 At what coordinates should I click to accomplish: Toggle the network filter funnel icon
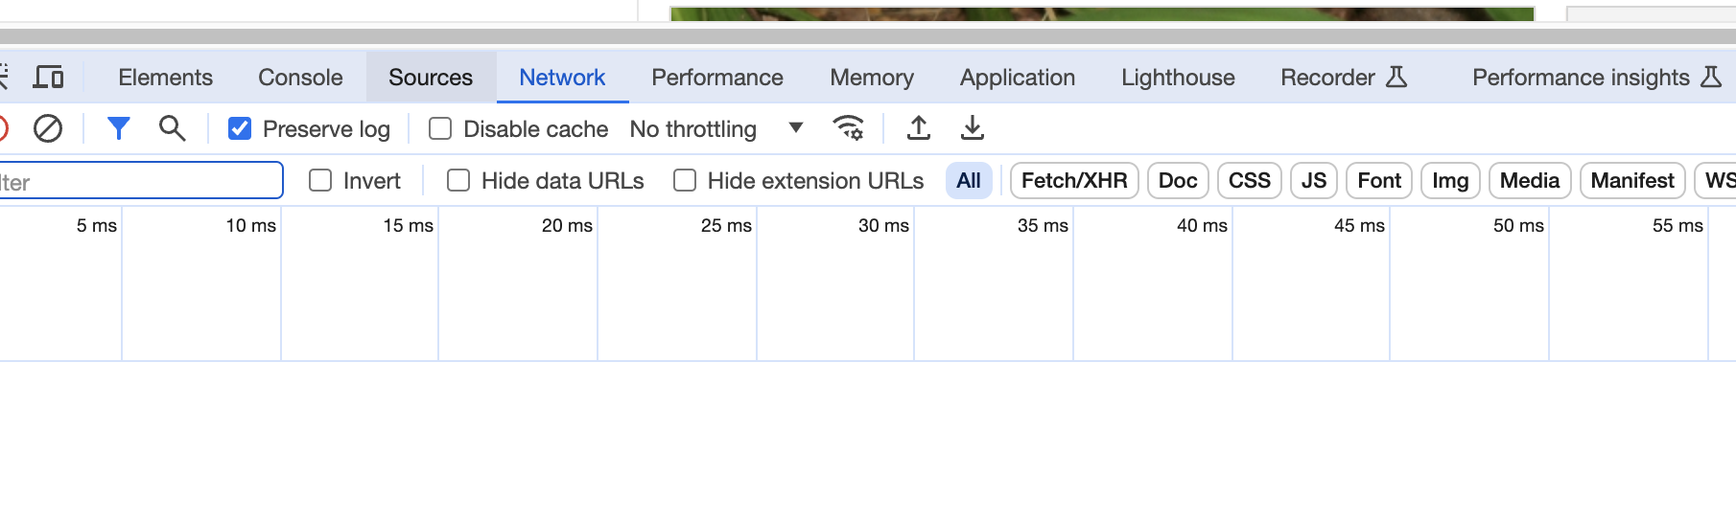(118, 128)
